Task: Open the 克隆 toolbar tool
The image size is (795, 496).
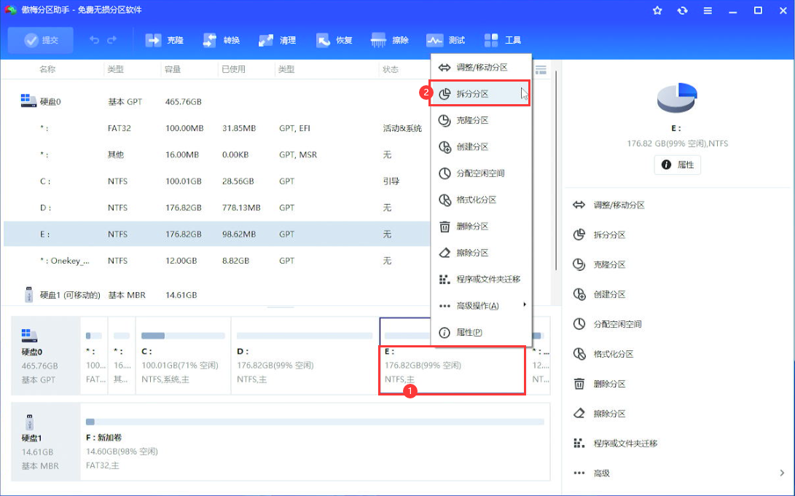Action: [x=164, y=40]
